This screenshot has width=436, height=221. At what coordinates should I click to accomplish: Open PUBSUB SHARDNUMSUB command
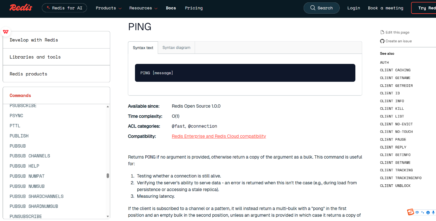point(34,207)
